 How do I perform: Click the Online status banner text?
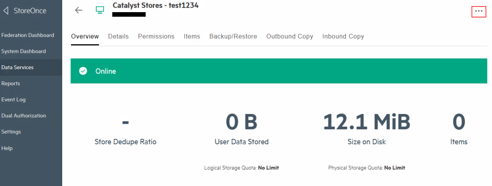pos(106,71)
